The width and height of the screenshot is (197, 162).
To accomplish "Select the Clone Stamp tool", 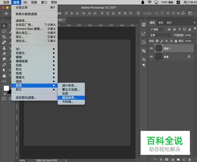I will (4, 48).
